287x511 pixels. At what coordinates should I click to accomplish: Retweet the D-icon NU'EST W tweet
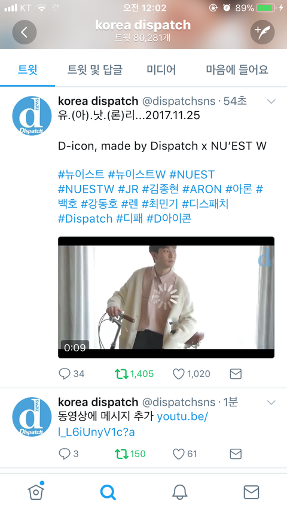point(121,374)
